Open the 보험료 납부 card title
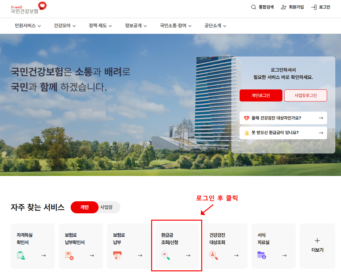 (x=119, y=239)
